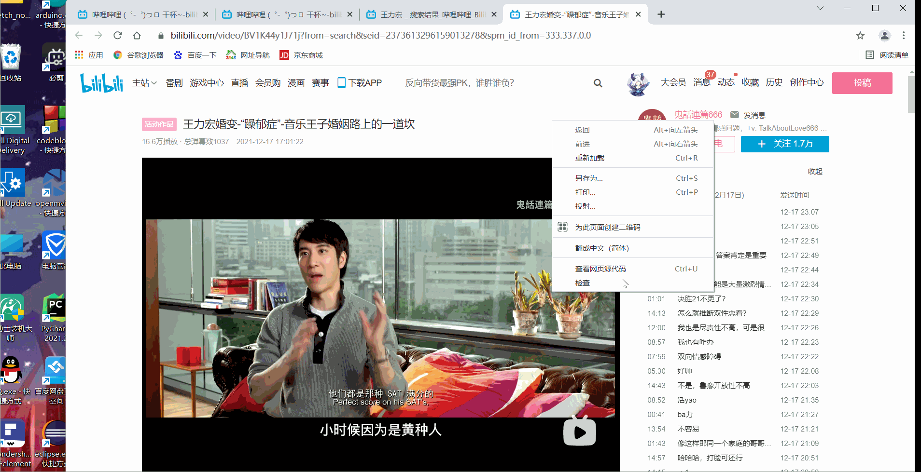Screen dimensions: 921x472
Task: Click the bilibili logo
Action: pyautogui.click(x=101, y=83)
